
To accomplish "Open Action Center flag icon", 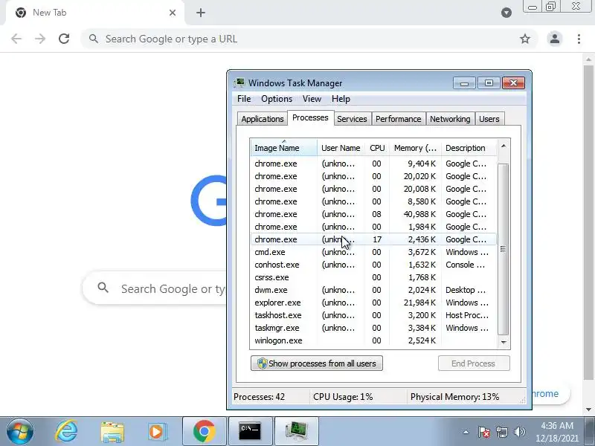I will [x=484, y=432].
